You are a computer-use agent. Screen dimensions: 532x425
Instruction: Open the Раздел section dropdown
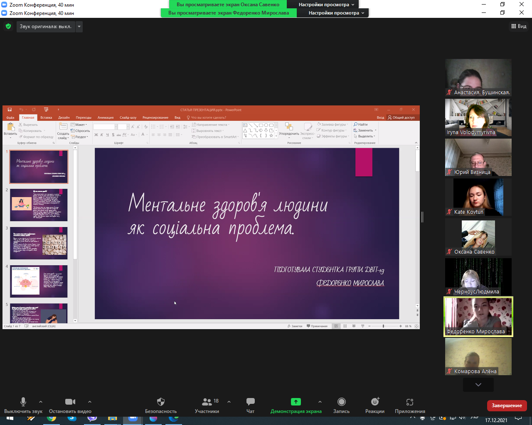79,137
